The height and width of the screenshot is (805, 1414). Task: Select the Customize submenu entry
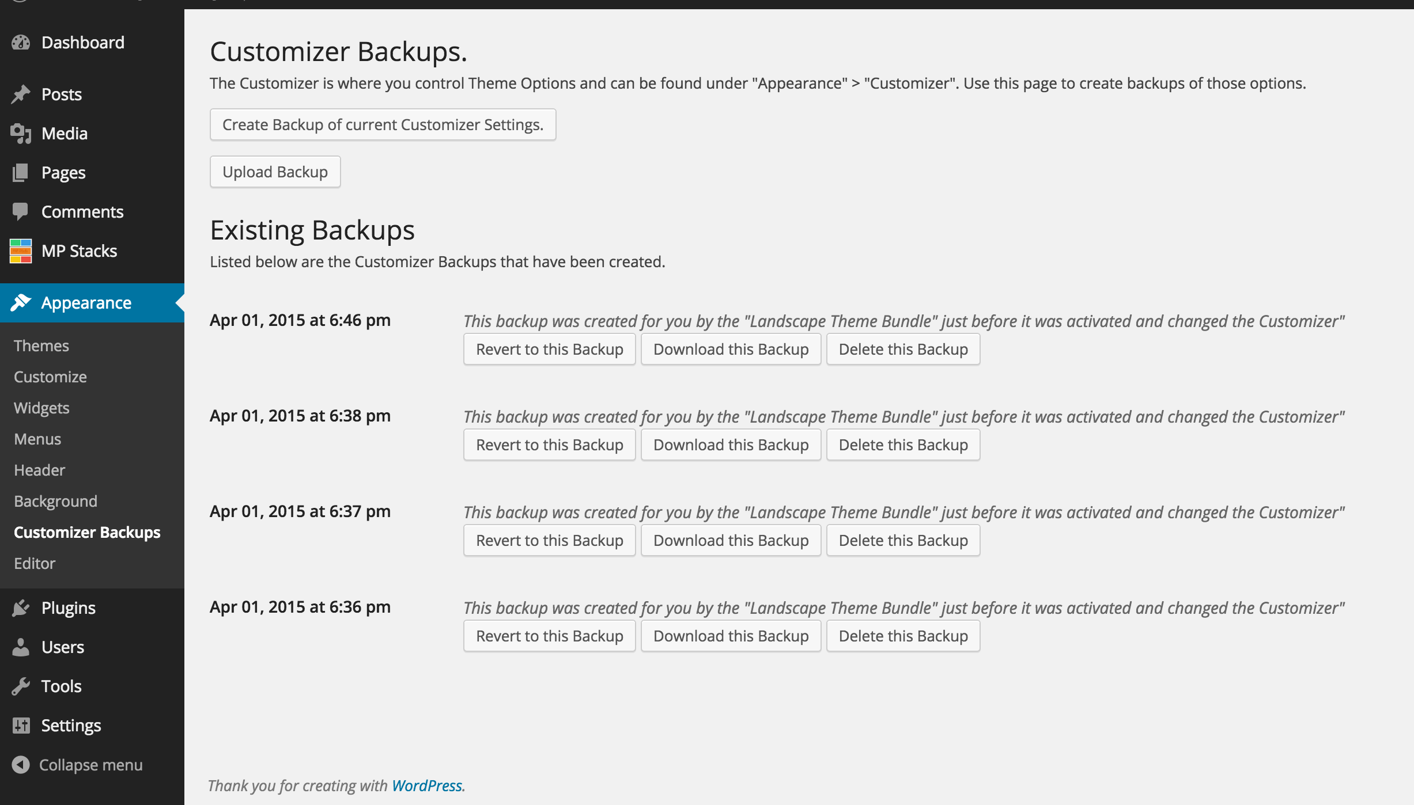pos(50,377)
